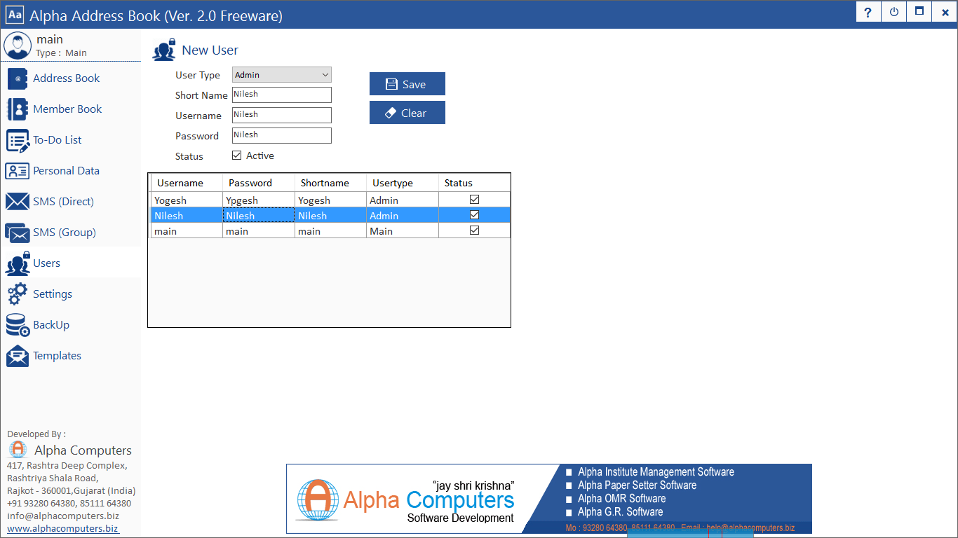Open SMS (Direct) envelope icon
Screen dimensions: 958x538
pos(18,202)
